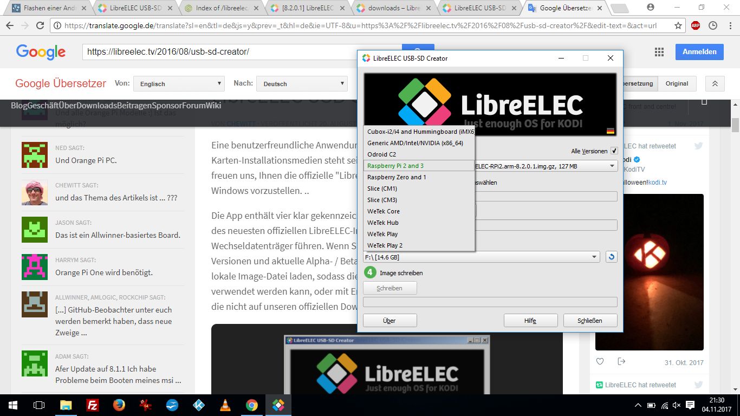Viewport: 740px width, 416px height.
Task: Click NED's pixel avatar in comments
Action: pyautogui.click(x=34, y=155)
